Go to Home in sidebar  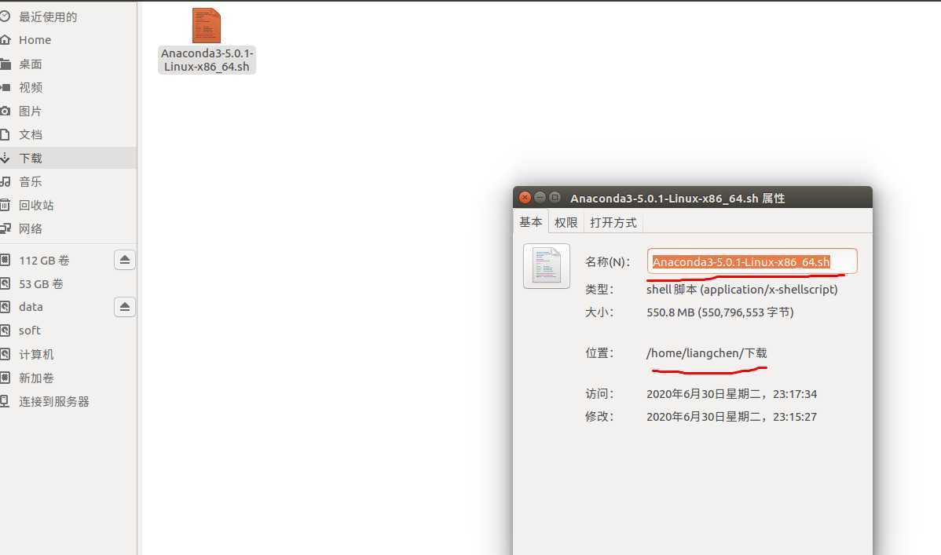coord(68,40)
